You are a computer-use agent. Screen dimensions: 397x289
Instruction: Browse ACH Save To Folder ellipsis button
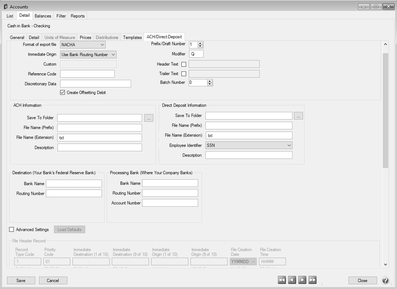149,118
